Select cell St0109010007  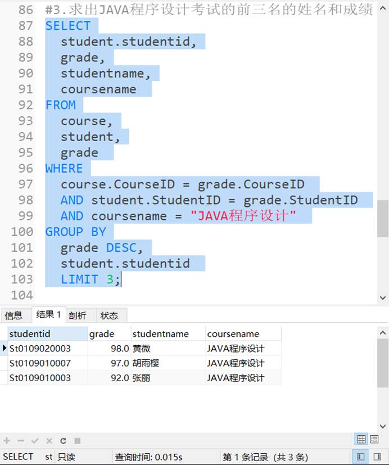coord(48,363)
